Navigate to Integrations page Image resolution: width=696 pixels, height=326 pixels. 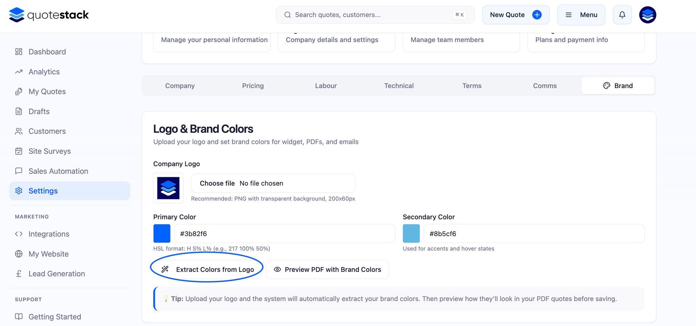49,234
